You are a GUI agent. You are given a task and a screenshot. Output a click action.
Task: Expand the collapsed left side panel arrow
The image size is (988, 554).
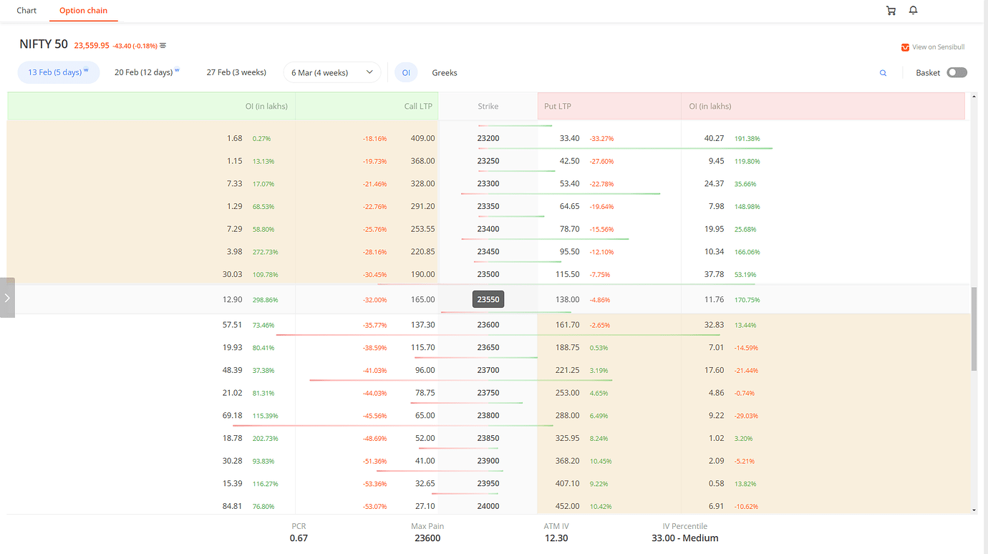tap(8, 298)
